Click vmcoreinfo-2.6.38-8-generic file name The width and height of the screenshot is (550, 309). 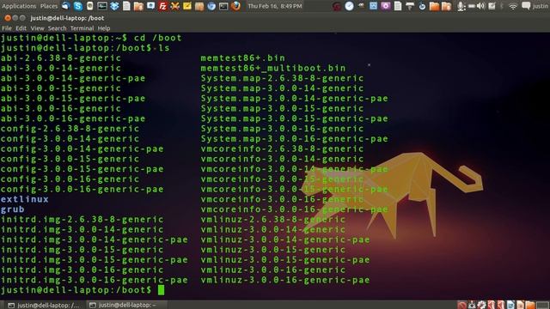coord(283,148)
